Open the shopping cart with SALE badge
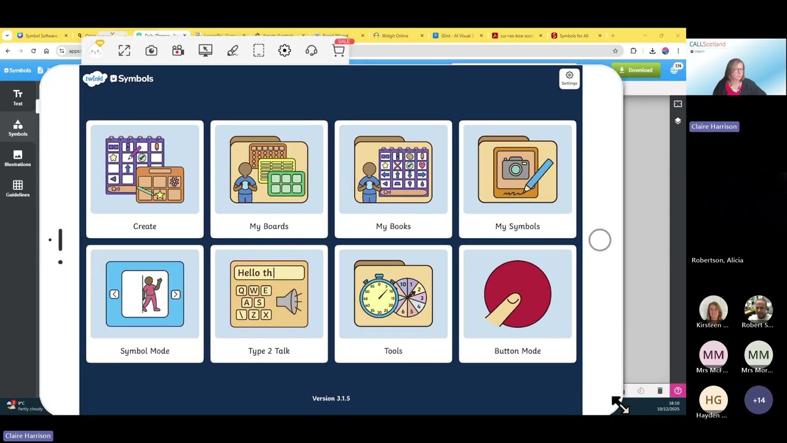Image resolution: width=787 pixels, height=443 pixels. point(339,49)
